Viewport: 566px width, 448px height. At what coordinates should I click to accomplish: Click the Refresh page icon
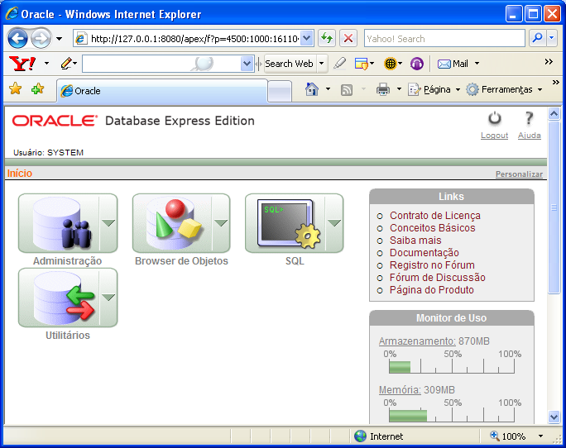pyautogui.click(x=327, y=38)
